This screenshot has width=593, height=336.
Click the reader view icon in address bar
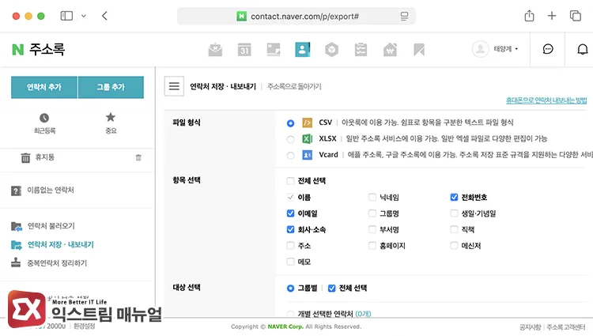click(x=404, y=17)
